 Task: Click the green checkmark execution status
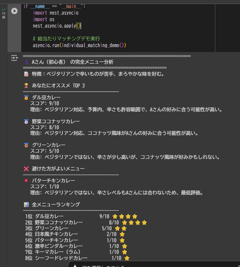4,9
